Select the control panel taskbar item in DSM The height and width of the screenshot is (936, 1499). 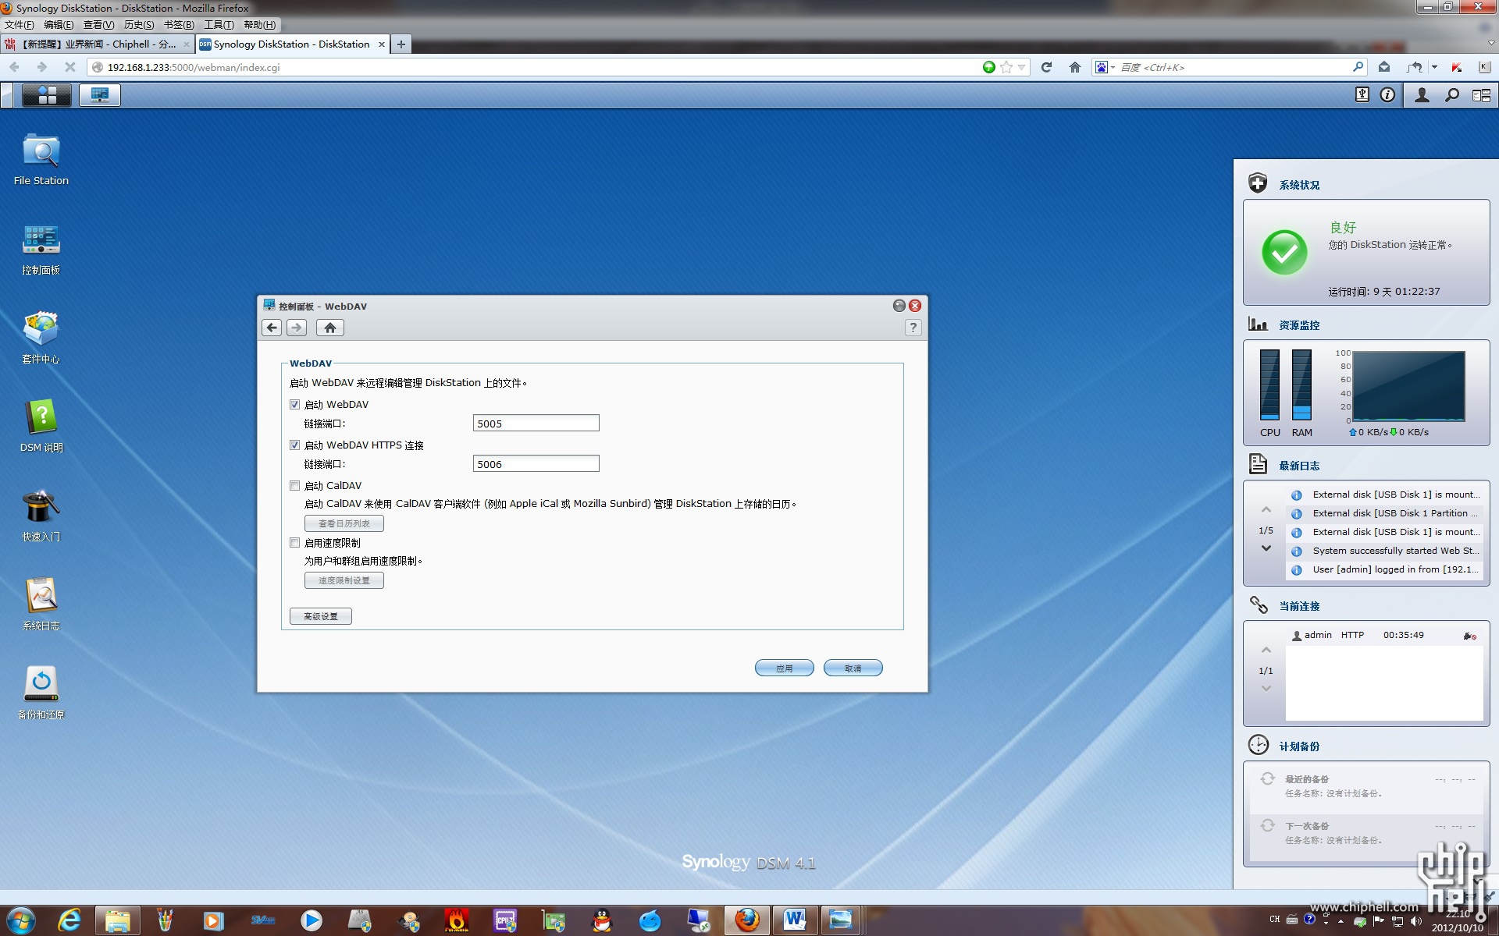pyautogui.click(x=100, y=95)
